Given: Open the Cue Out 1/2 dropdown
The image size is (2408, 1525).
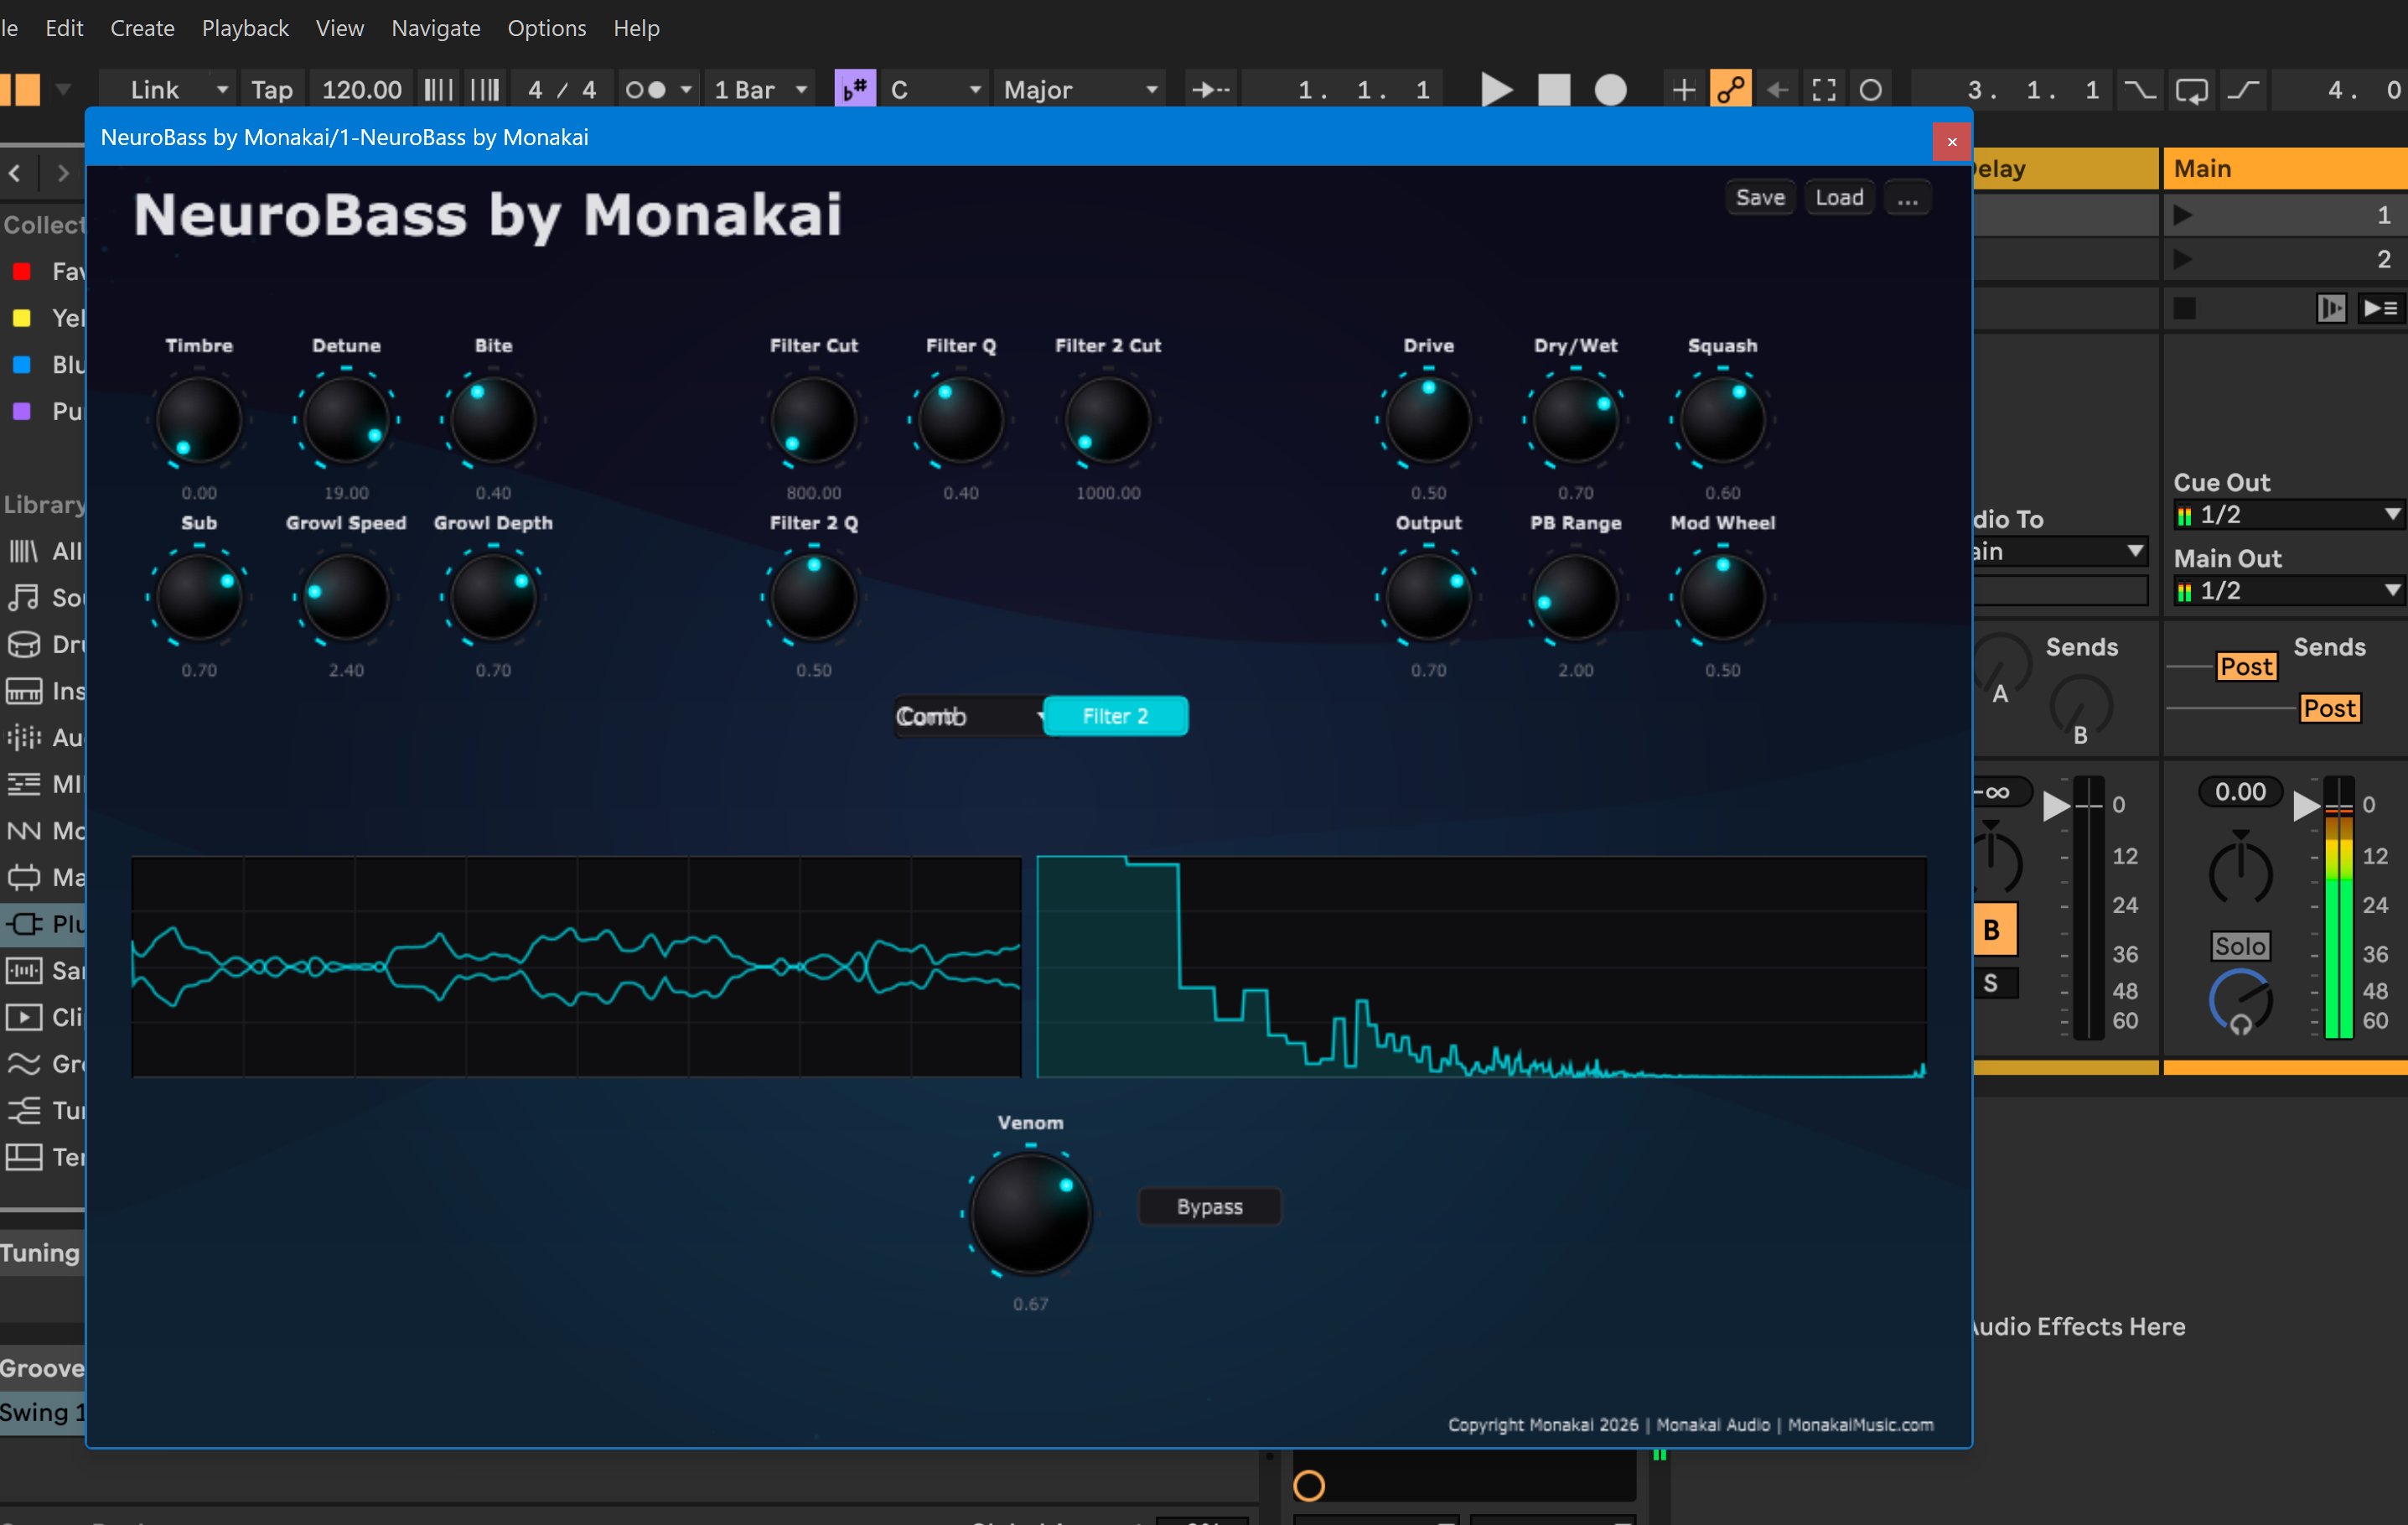Looking at the screenshot, I should [x=2288, y=515].
